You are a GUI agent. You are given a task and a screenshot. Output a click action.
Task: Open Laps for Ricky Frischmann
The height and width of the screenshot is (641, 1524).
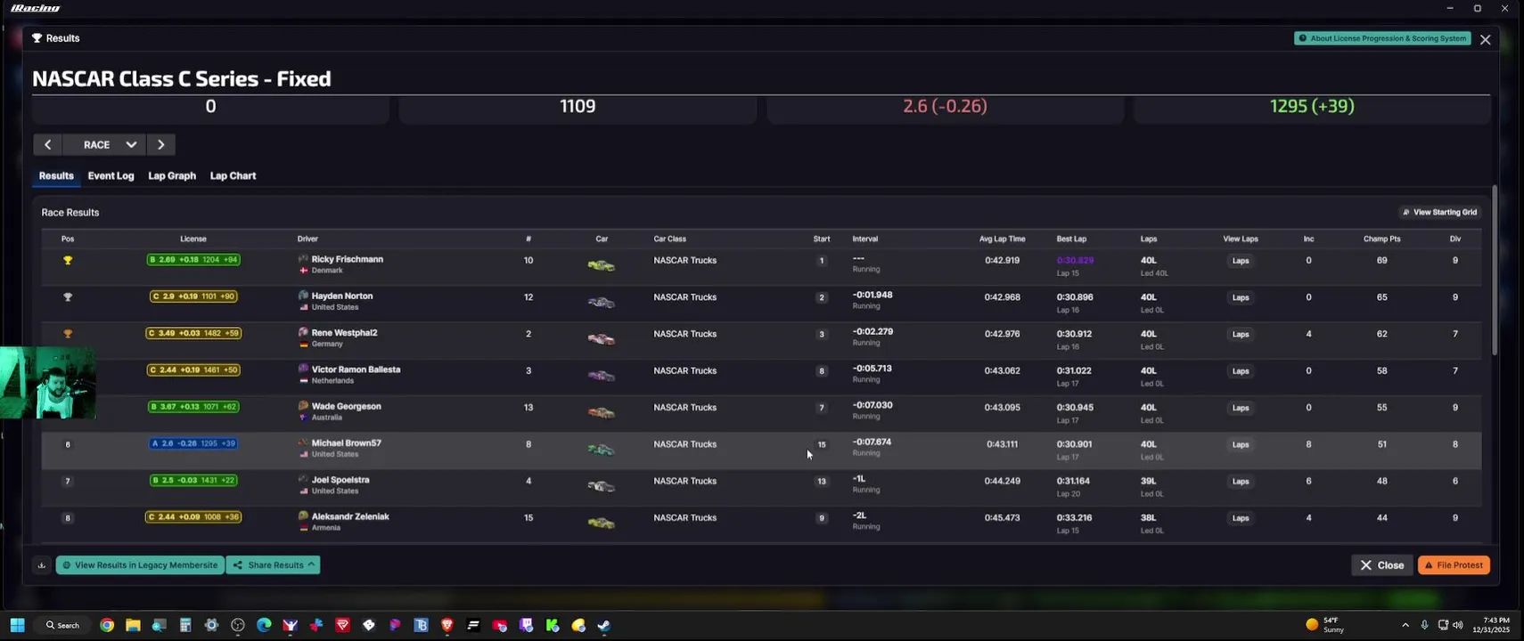[1241, 261]
